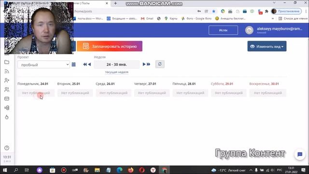Click the share page icon in address bar
309x174 pixels.
pyautogui.click(x=206, y=11)
